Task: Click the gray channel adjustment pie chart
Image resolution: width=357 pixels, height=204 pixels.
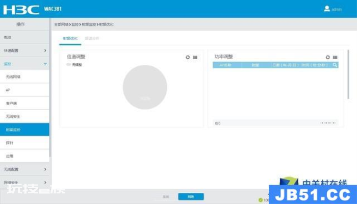Action: pyautogui.click(x=145, y=87)
